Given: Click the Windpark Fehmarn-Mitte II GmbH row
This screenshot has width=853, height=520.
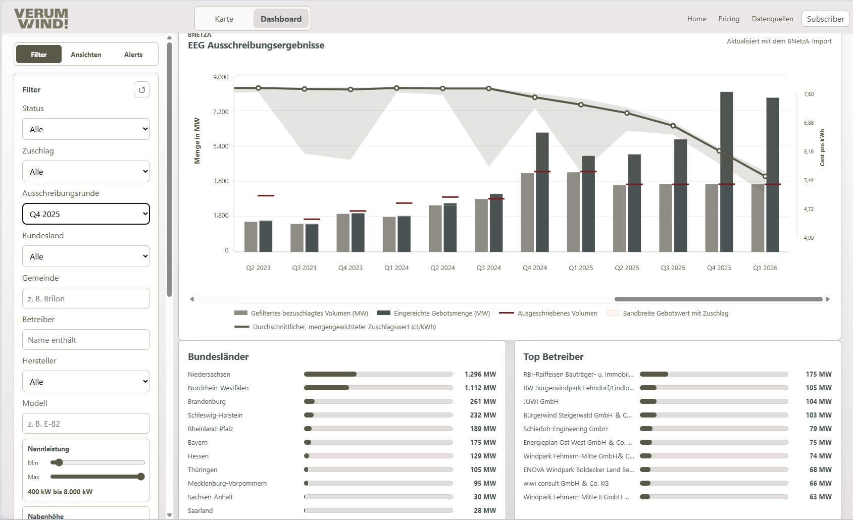Looking at the screenshot, I should click(677, 497).
